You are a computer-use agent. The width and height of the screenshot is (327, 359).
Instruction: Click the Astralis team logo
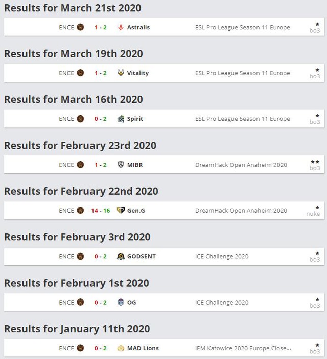121,27
